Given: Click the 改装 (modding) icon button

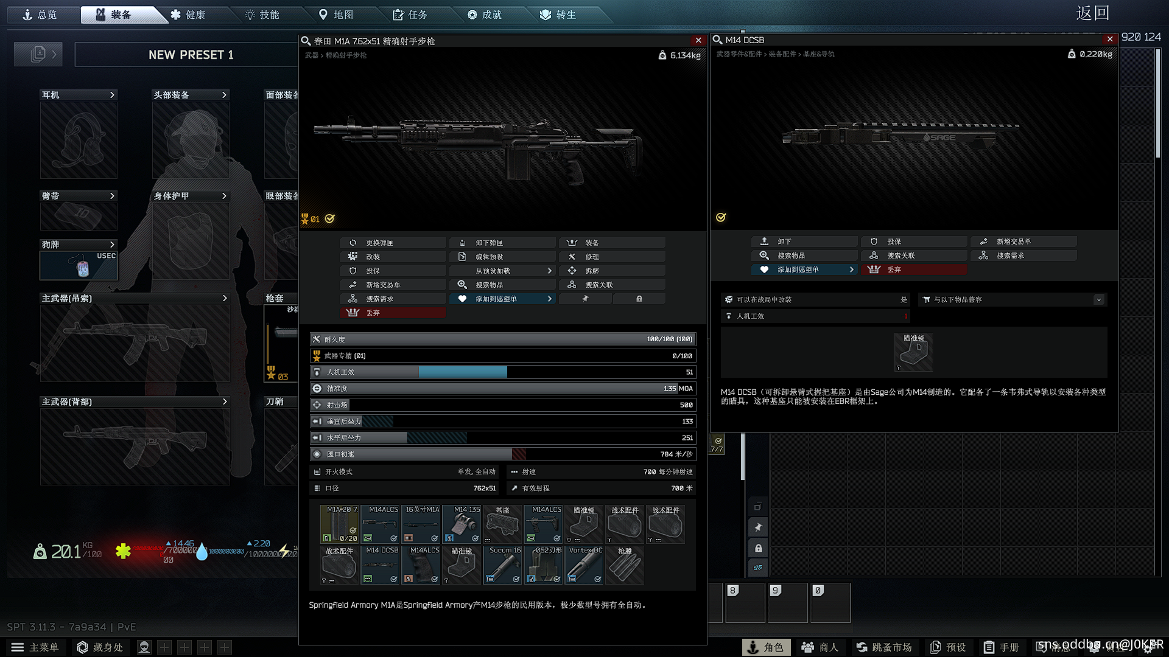Looking at the screenshot, I should 353,257.
